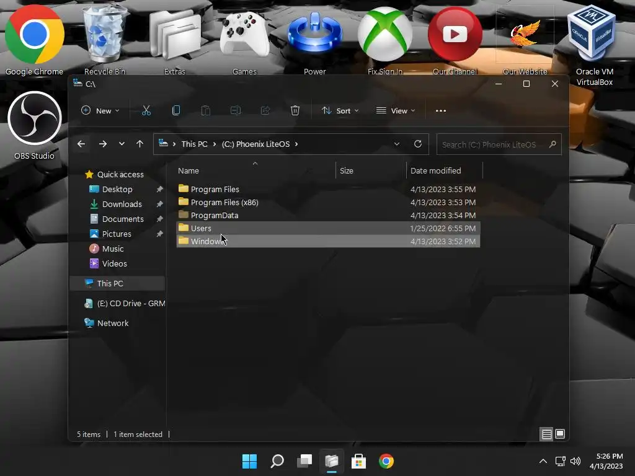This screenshot has width=635, height=476.
Task: Click This PC in the address breadcrumb
Action: [194, 144]
